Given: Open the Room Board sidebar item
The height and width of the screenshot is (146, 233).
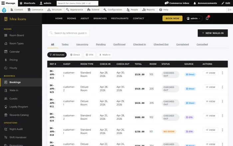Looking at the screenshot, I should pyautogui.click(x=21, y=35).
